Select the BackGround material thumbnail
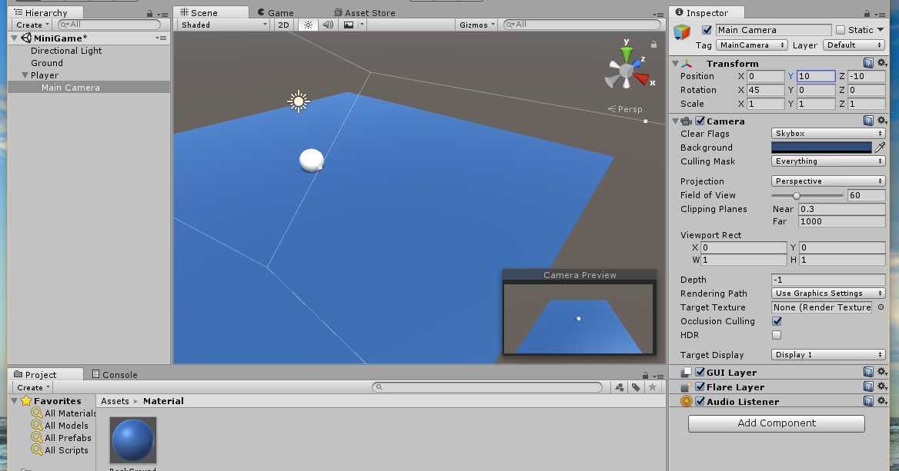The height and width of the screenshot is (471, 899). 132,440
